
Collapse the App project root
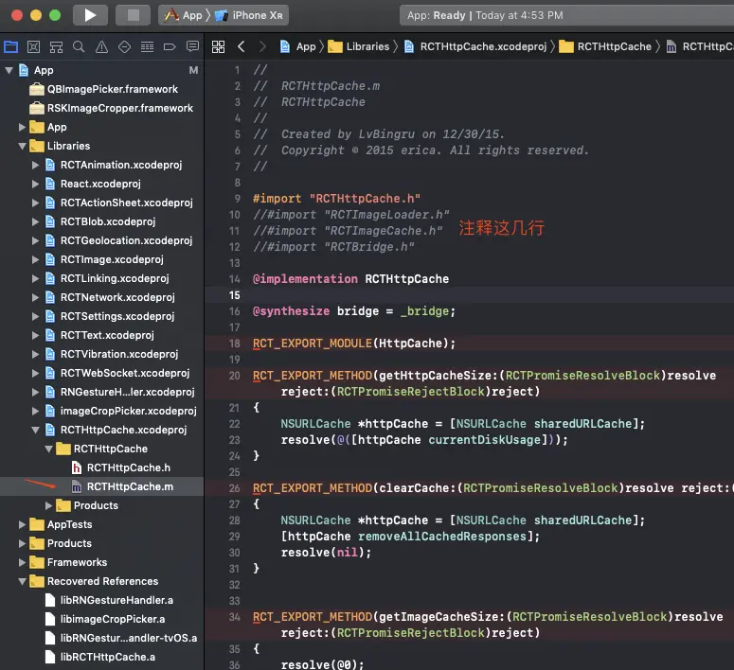tap(9, 71)
